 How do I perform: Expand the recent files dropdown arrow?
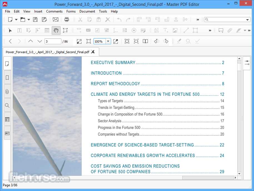[29, 20]
